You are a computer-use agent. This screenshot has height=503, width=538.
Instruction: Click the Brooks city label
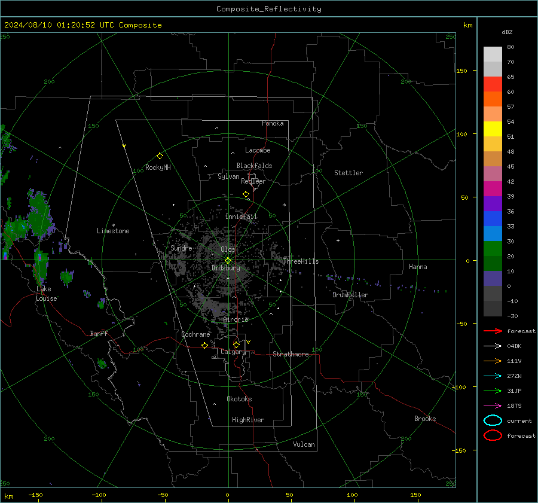click(x=425, y=419)
